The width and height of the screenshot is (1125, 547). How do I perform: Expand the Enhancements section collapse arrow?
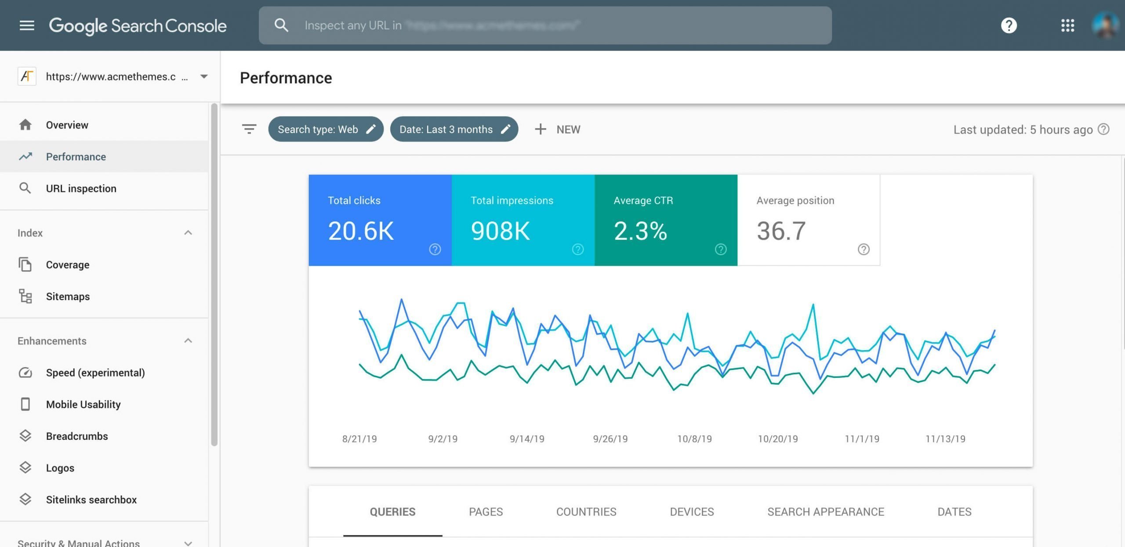click(189, 341)
